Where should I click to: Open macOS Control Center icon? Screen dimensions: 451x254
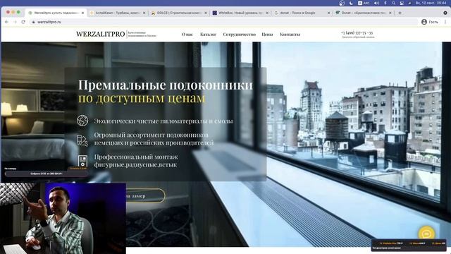coord(402,3)
